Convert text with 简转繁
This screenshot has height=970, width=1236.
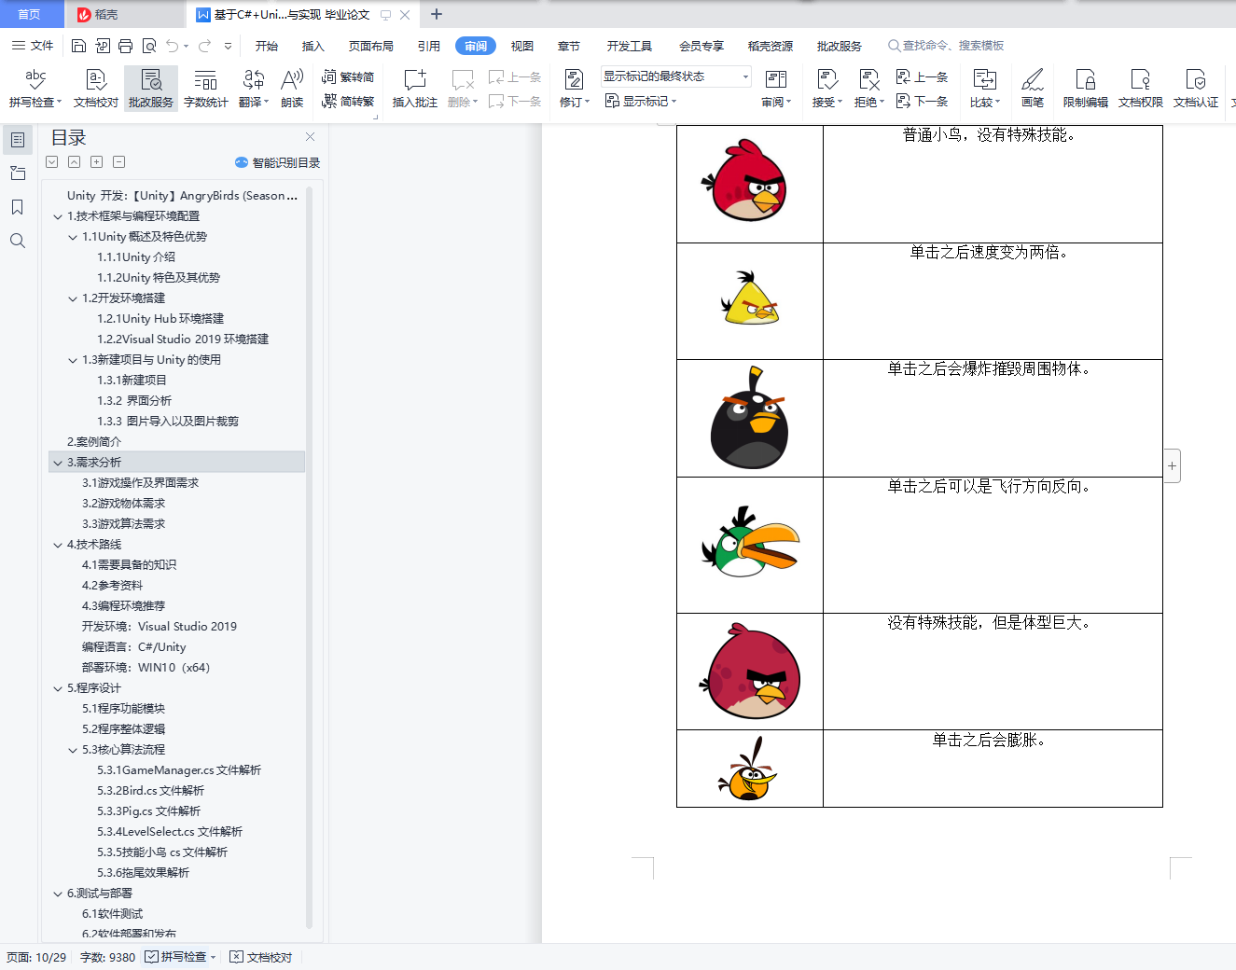tap(348, 101)
